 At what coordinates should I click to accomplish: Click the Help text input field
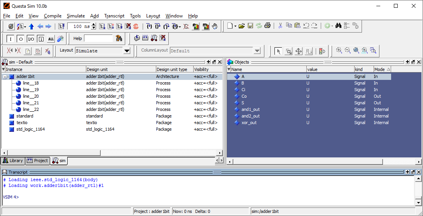(x=98, y=38)
